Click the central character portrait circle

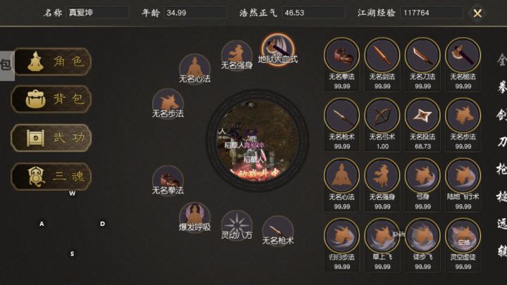point(258,141)
